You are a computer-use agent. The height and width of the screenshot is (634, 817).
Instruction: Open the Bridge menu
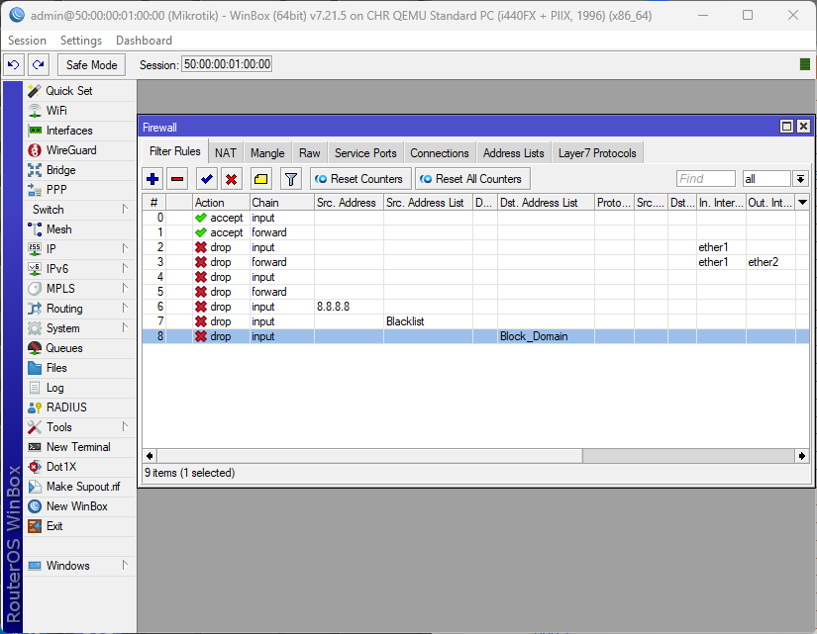(x=79, y=170)
